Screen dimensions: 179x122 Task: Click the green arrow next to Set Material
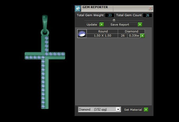[146, 110]
